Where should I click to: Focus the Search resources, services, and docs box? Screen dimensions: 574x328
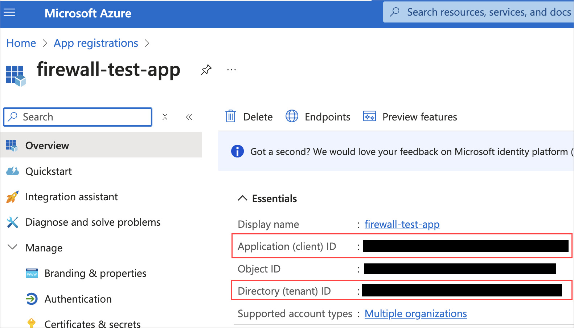479,12
